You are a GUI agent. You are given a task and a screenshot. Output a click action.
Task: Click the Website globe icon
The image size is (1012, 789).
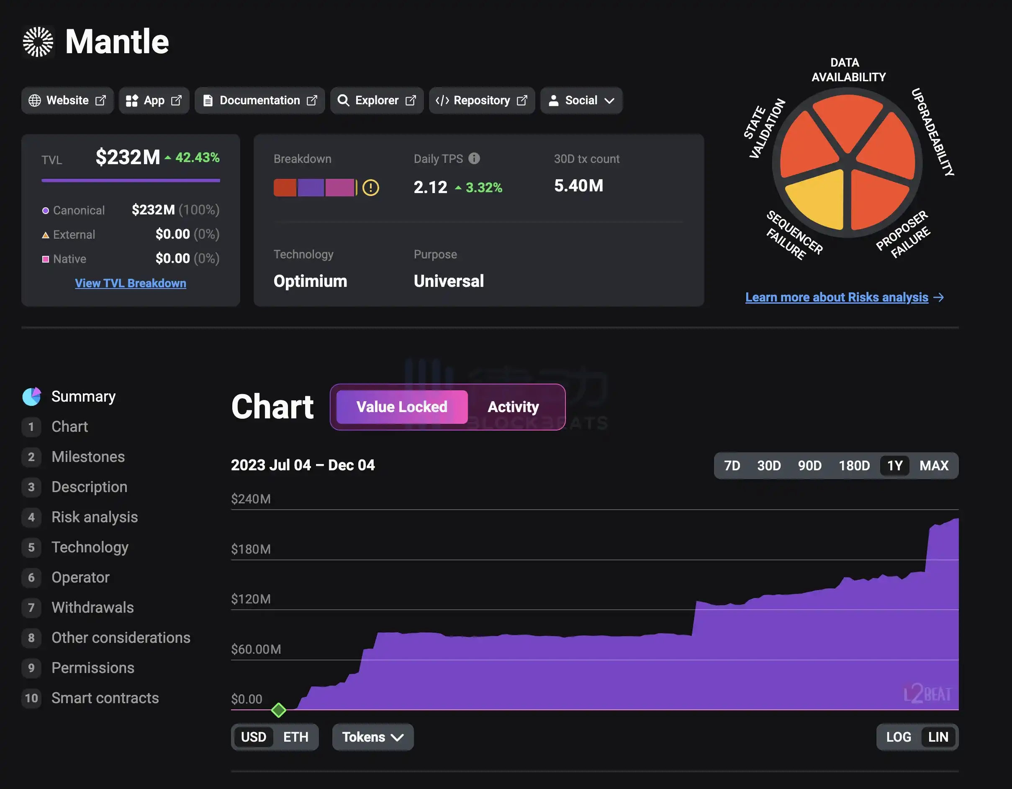pos(35,101)
